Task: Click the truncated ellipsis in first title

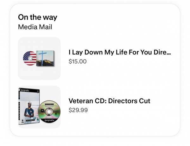Action: (x=169, y=53)
